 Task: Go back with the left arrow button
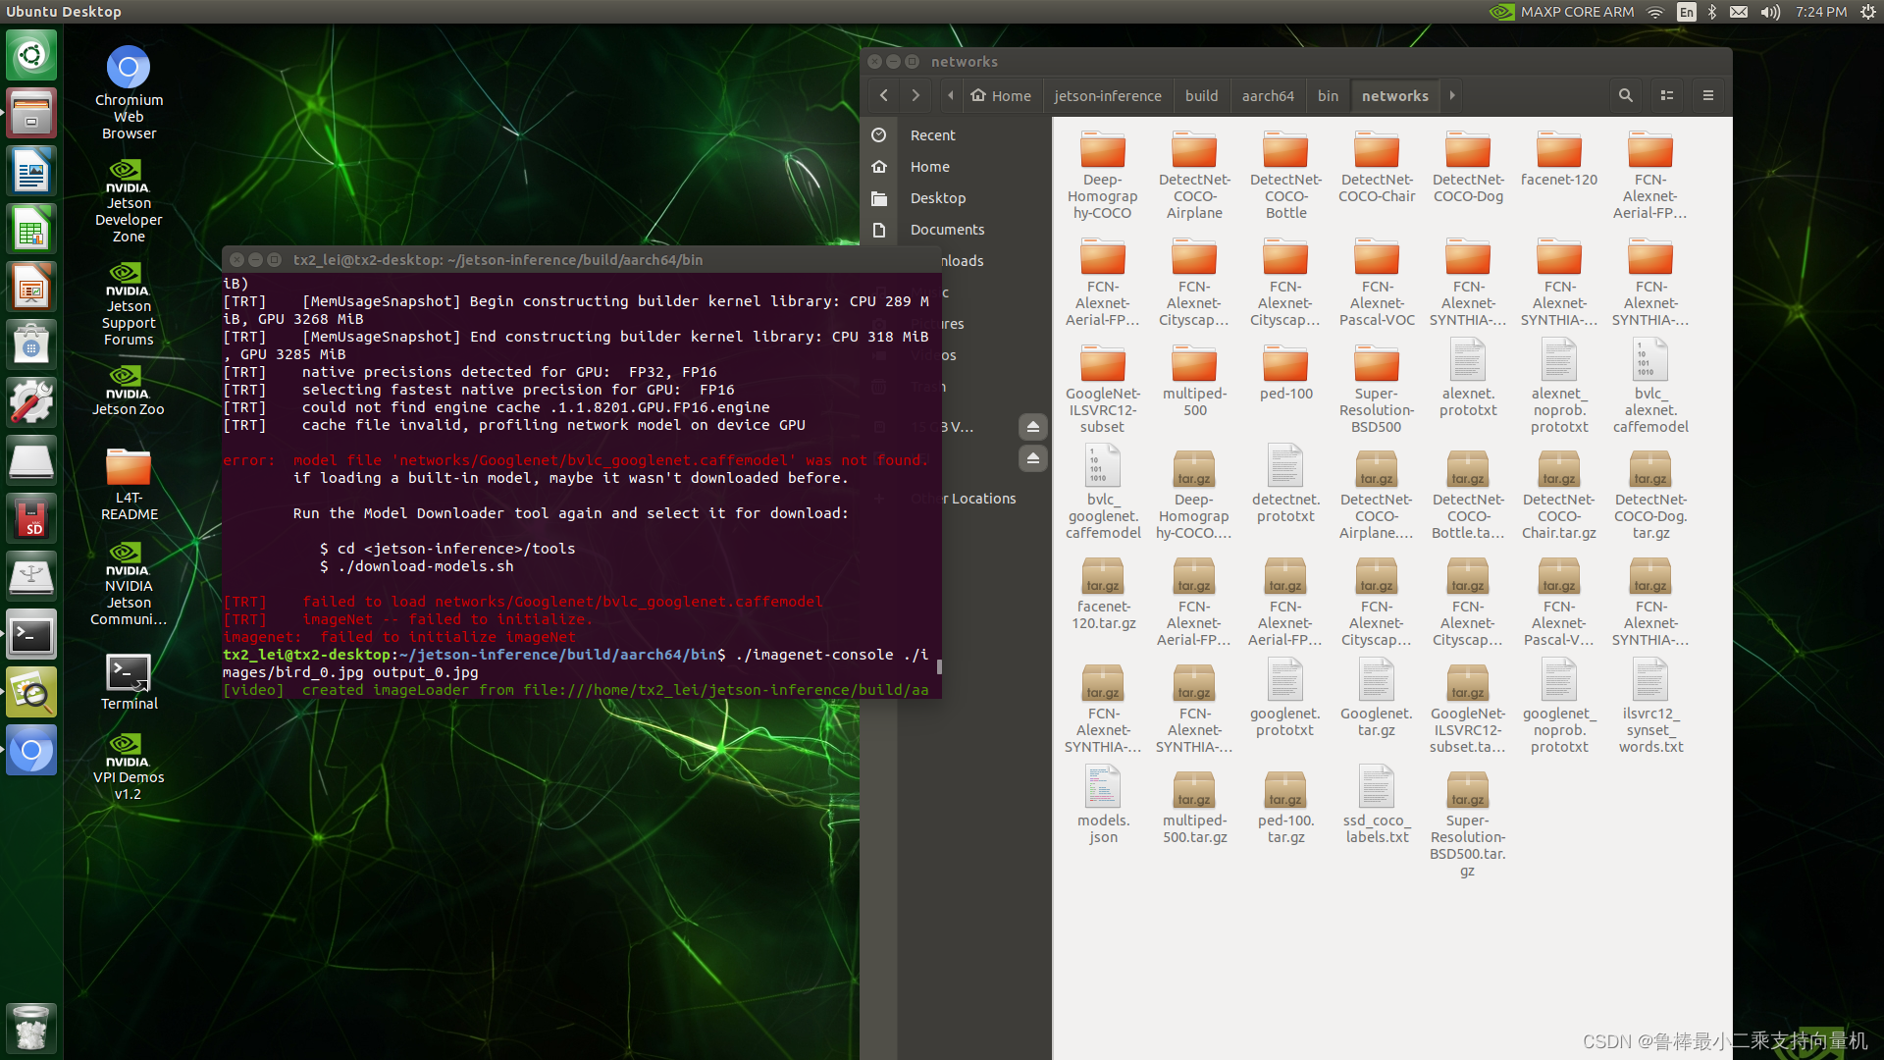coord(884,95)
